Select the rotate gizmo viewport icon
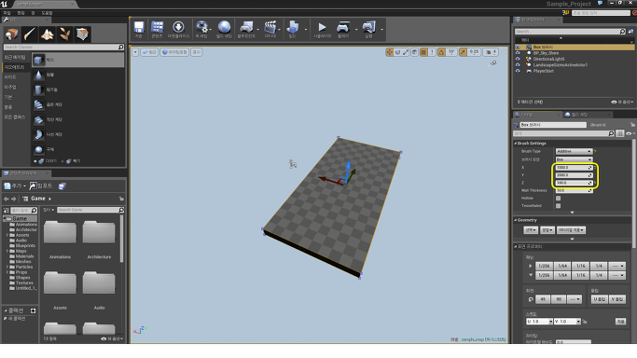This screenshot has height=358, width=637. [x=397, y=52]
